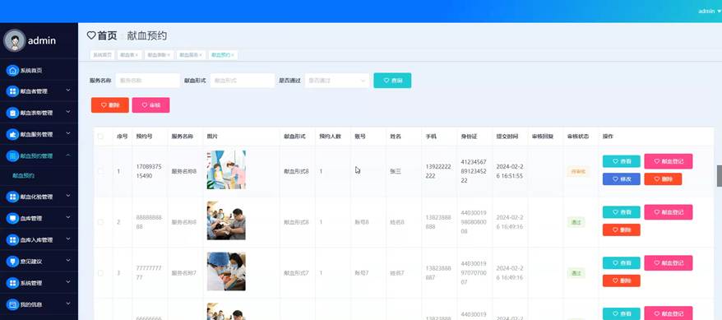Expand the 血库入库管理 menu chevron
Image resolution: width=722 pixels, height=320 pixels.
tap(68, 239)
